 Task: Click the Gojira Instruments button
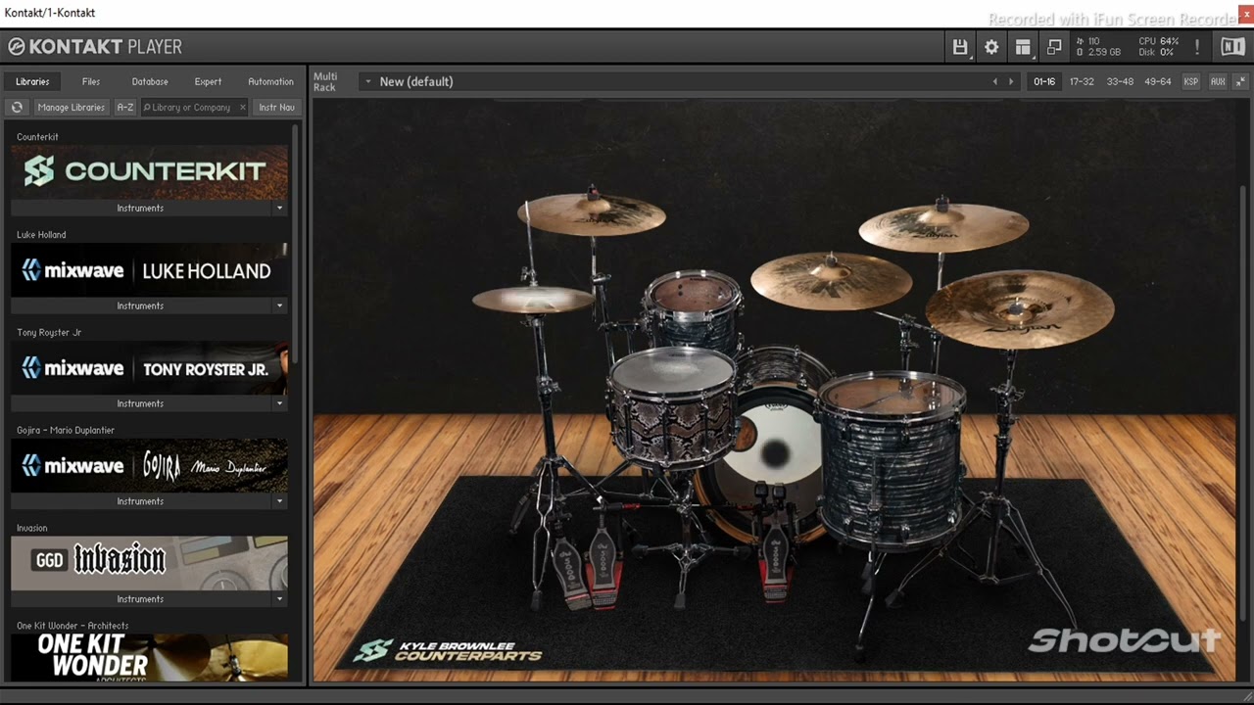click(141, 501)
